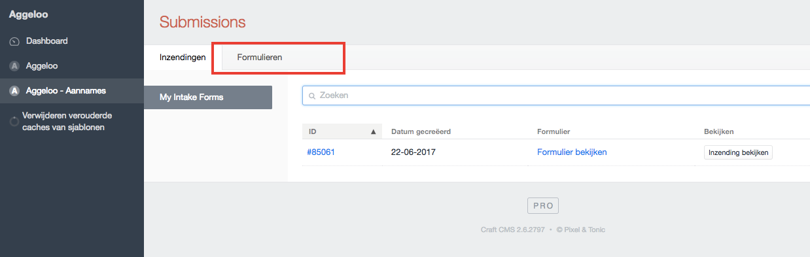
Task: Click the icon next to Aggeloo - Aannames
Action: point(14,91)
